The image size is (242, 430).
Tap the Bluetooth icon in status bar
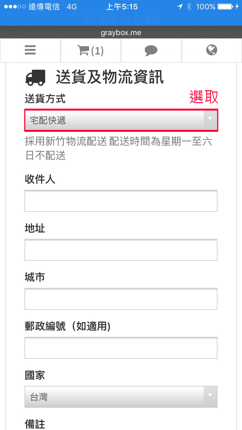pyautogui.click(x=190, y=7)
